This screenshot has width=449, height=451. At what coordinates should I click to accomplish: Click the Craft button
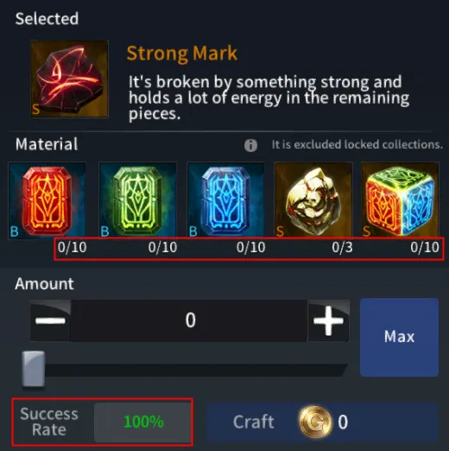pyautogui.click(x=322, y=422)
